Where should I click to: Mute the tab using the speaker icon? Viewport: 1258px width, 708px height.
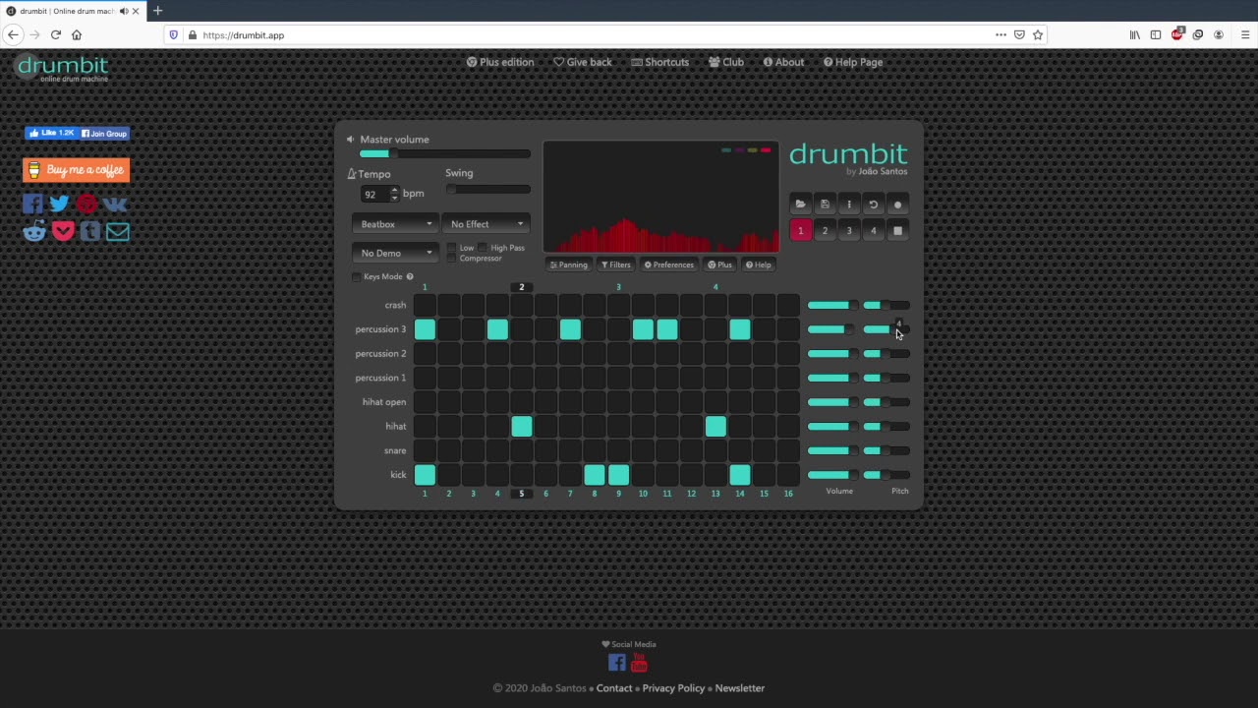(124, 11)
